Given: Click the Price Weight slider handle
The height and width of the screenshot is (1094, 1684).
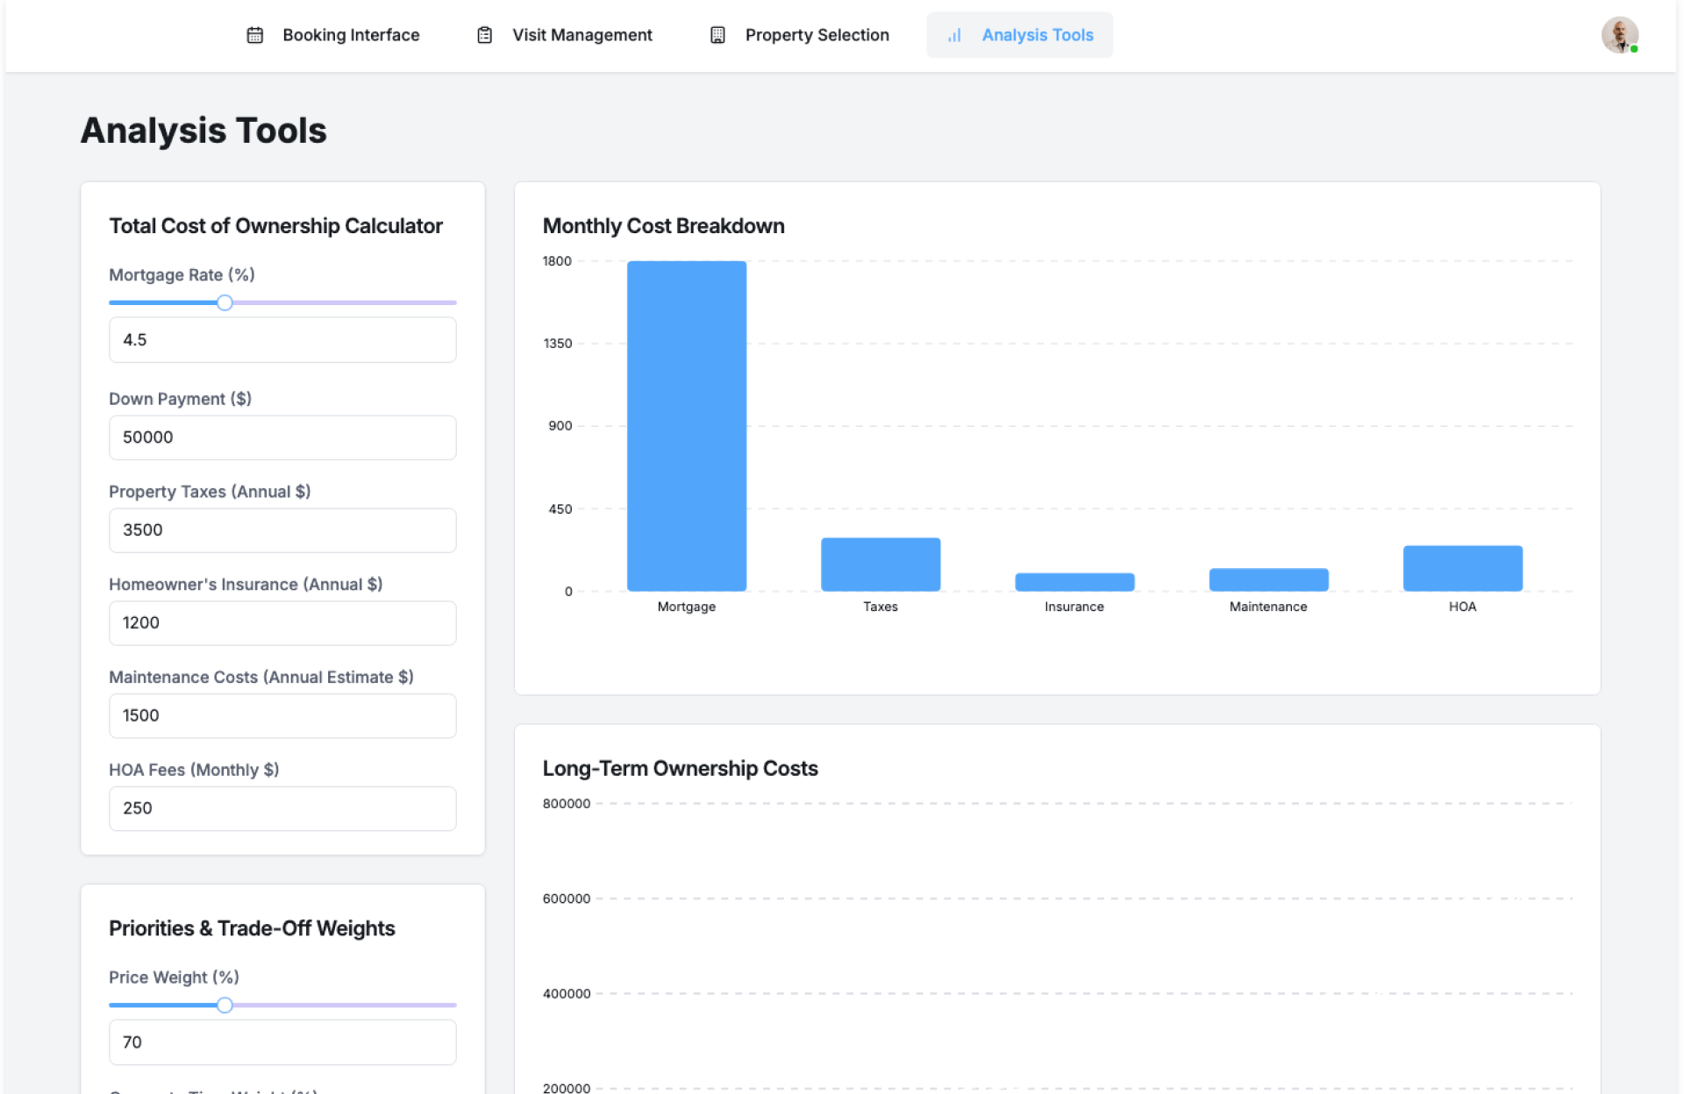Looking at the screenshot, I should (x=225, y=1005).
